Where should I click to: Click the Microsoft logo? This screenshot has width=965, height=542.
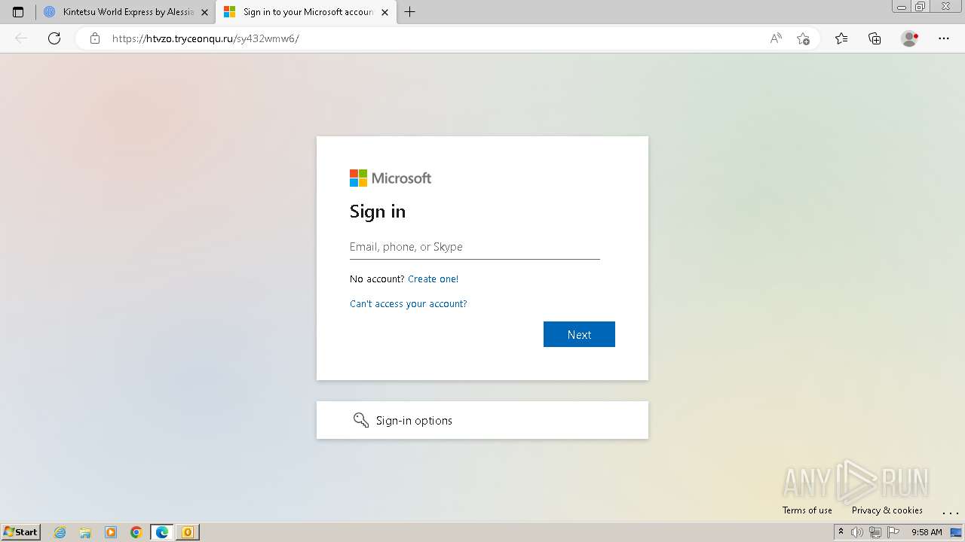pyautogui.click(x=391, y=178)
